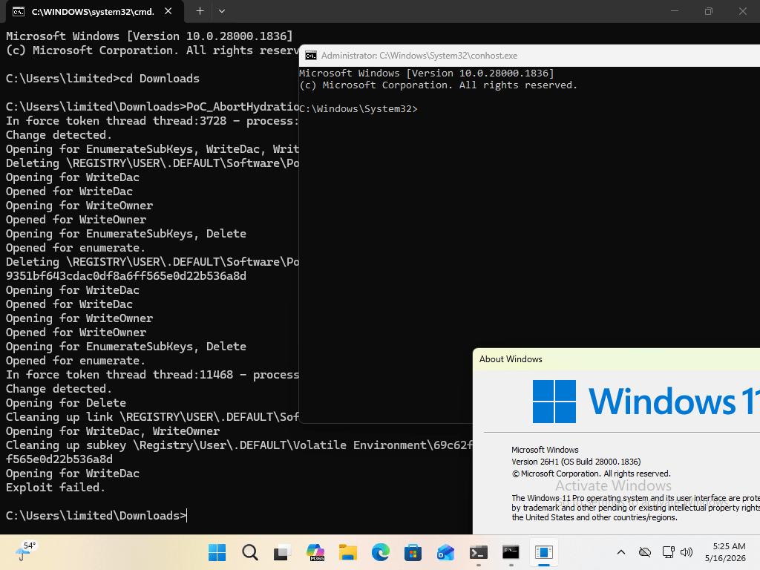The height and width of the screenshot is (570, 760).
Task: Click "Version 26H1 (OS Build 28000.1836)" text
Action: (x=576, y=462)
